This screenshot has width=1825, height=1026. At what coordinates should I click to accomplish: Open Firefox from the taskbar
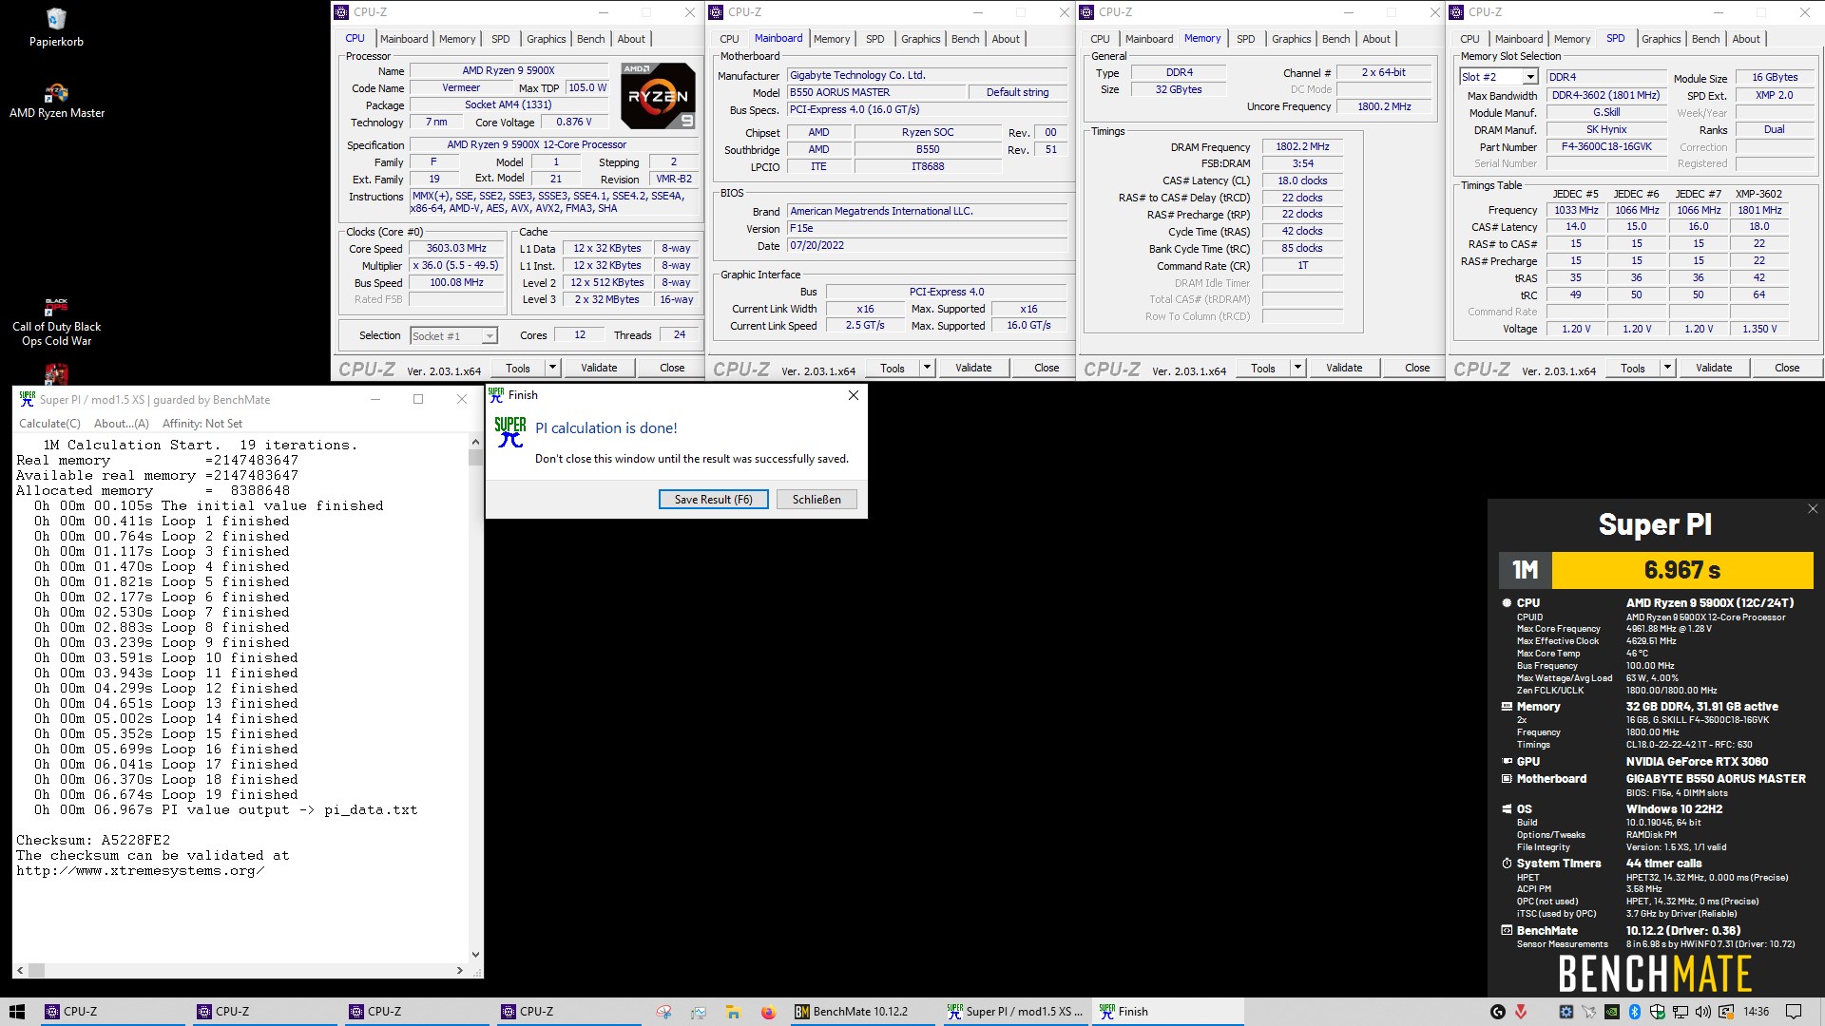tap(768, 1012)
